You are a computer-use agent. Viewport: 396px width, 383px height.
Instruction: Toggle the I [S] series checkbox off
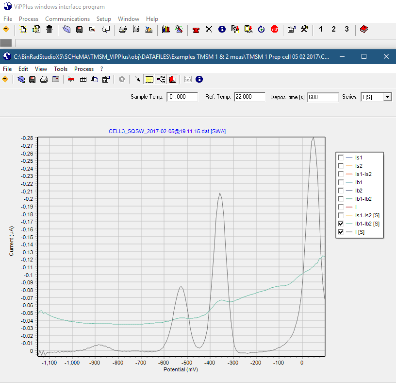[x=341, y=232]
